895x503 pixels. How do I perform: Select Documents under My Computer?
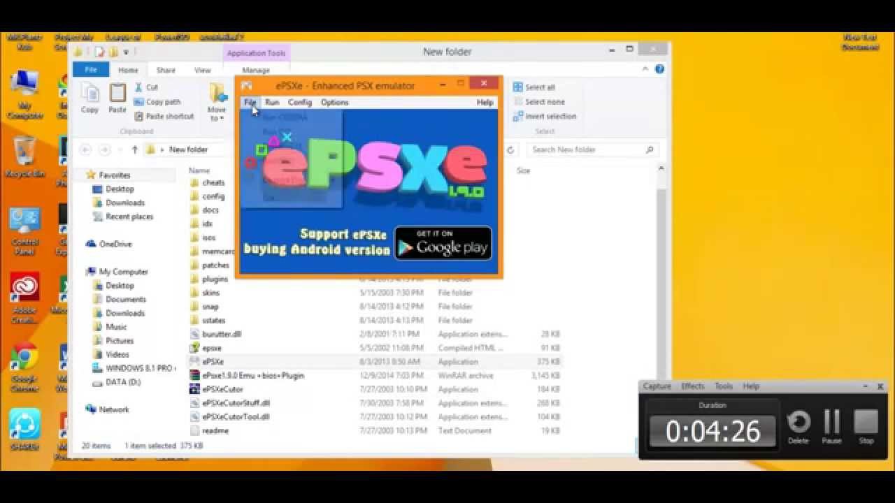(119, 299)
